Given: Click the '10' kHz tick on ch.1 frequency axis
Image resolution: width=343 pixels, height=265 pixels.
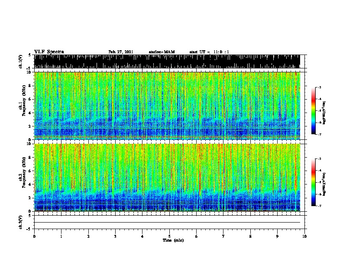Looking at the screenshot, I should [x=29, y=72].
